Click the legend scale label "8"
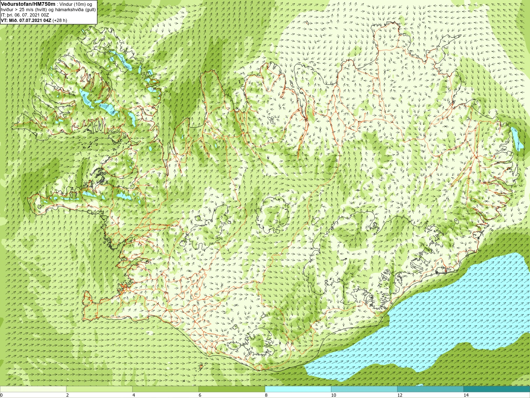Image resolution: width=530 pixels, height=398 pixels. coord(266,395)
